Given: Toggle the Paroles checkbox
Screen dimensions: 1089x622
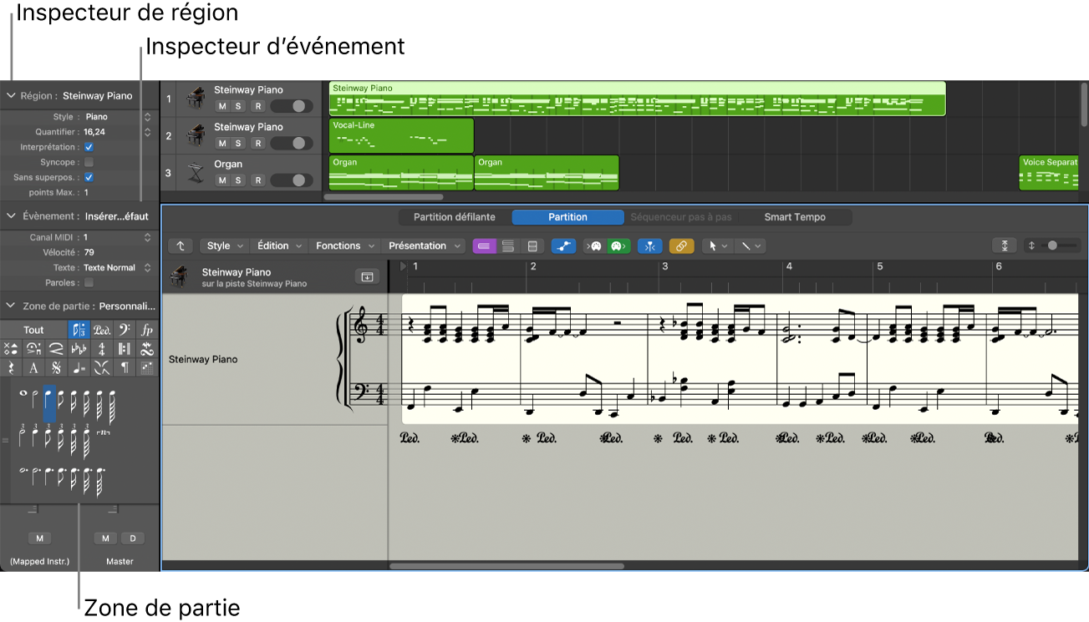Looking at the screenshot, I should (x=89, y=283).
